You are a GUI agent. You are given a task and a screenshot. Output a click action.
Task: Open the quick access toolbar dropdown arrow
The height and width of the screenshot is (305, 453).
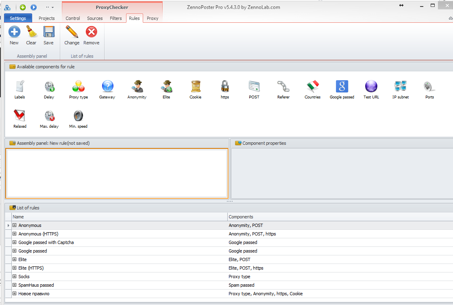tap(52, 7)
